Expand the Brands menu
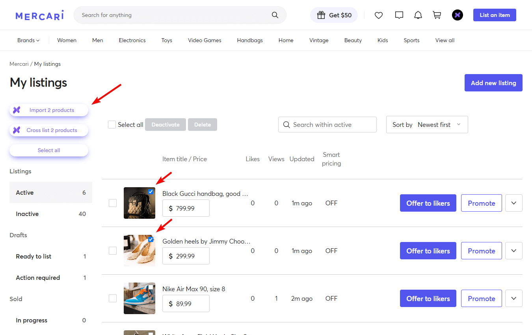This screenshot has width=532, height=335. pos(28,40)
